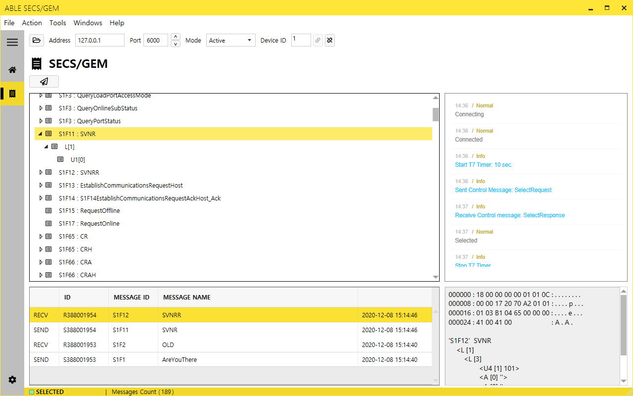633x396 pixels.
Task: Click 'Receive Control message: SelectResponse' log entry
Action: coord(510,215)
